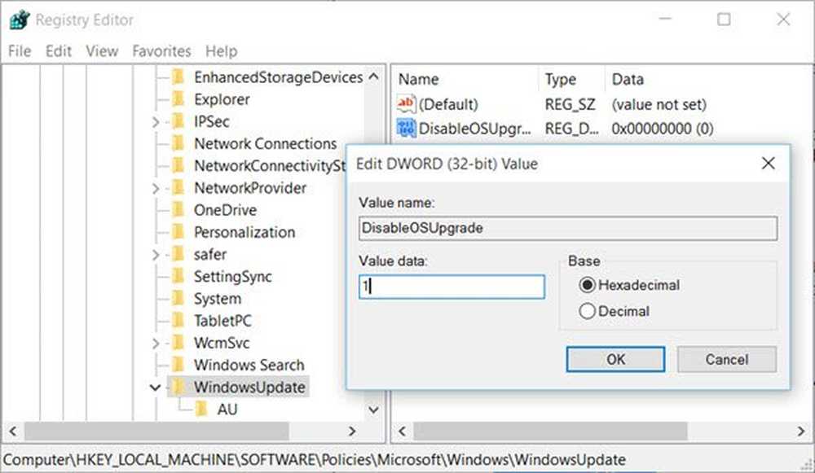Viewport: 815px width, 473px height.
Task: Confirm the value with OK button
Action: 615,359
